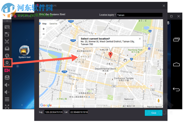Open the shared folder tray icon
The height and width of the screenshot is (125, 184).
7,48
